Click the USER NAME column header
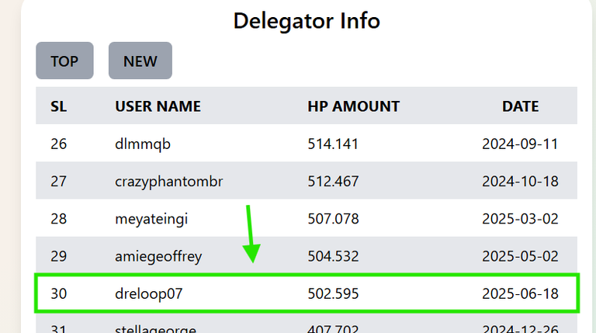596x333 pixels. coord(158,106)
